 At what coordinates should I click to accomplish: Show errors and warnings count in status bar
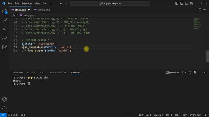[x=13, y=115]
